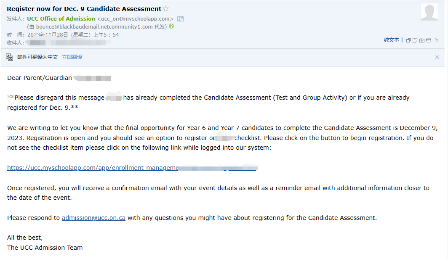Click the admission@ucc.on.ca email link
This screenshot has height=259, width=448.
coord(93,218)
